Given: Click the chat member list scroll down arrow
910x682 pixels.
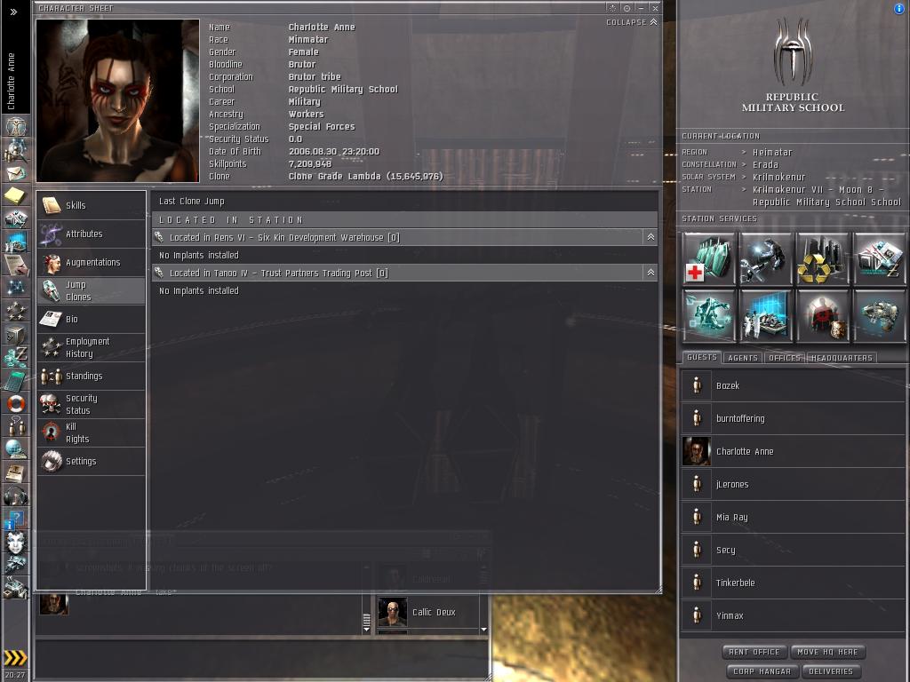Looking at the screenshot, I should pos(483,630).
